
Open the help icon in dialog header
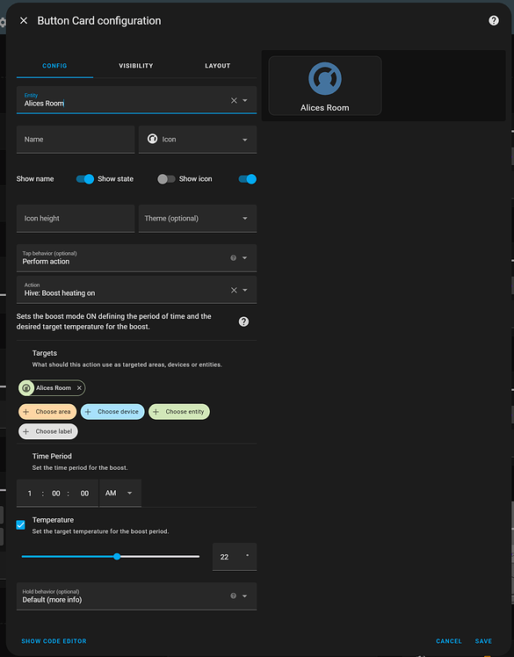click(x=494, y=20)
